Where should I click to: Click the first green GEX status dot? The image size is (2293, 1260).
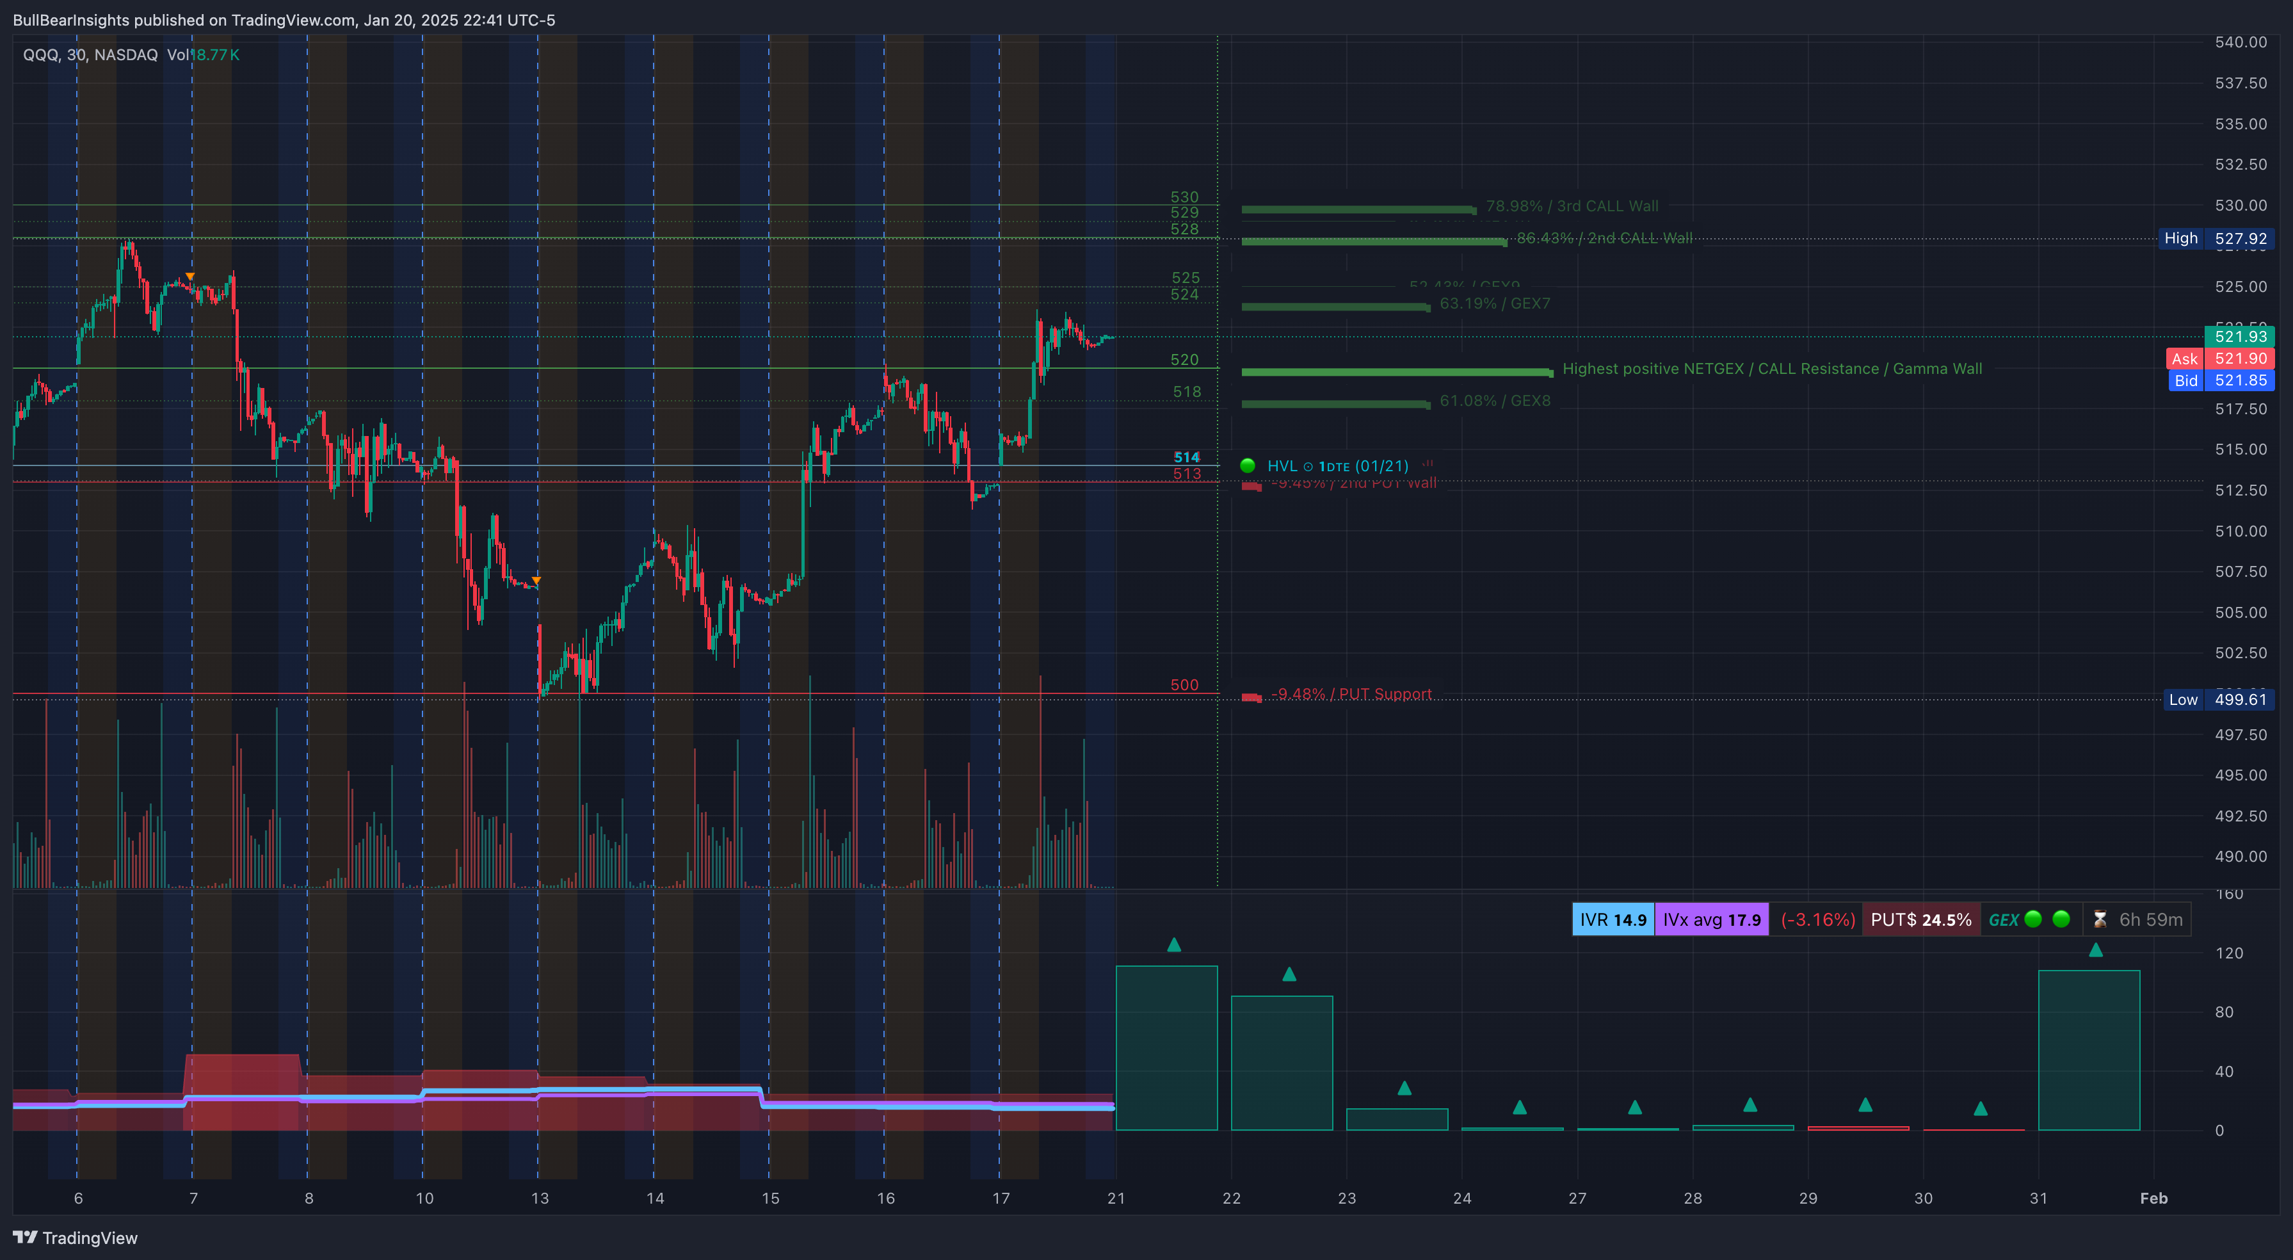(2033, 919)
